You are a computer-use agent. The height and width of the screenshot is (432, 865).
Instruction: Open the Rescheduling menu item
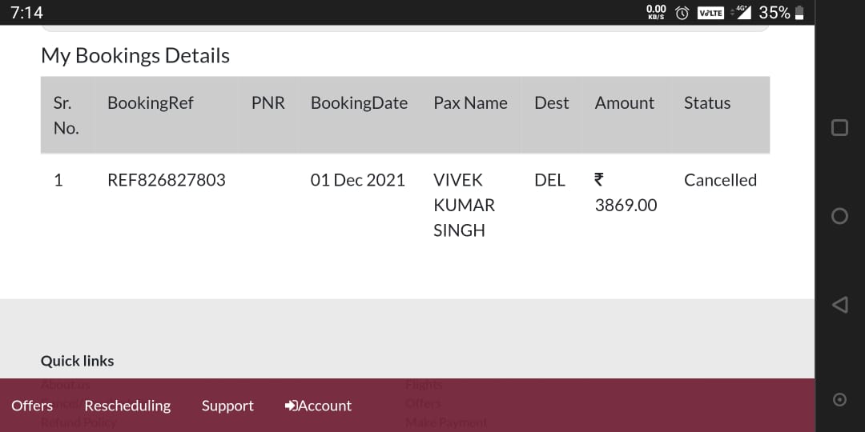127,406
